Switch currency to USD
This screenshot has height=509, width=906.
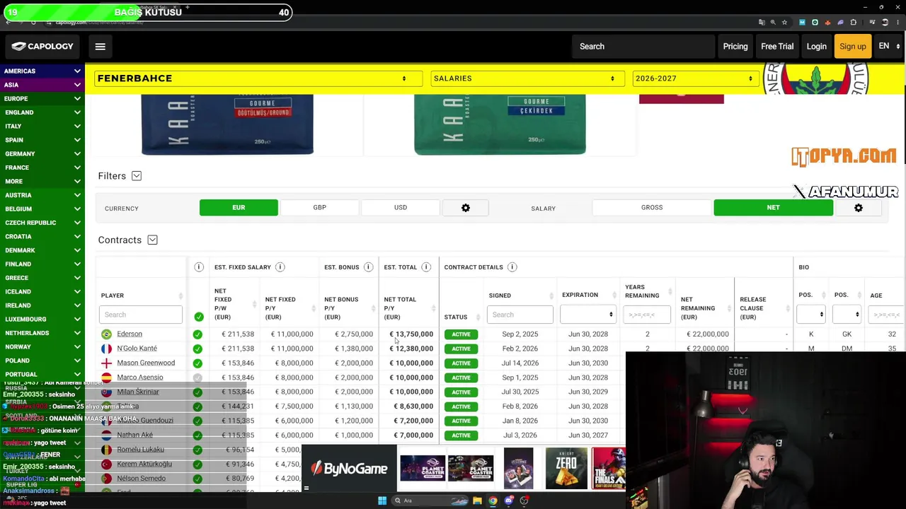pos(400,208)
